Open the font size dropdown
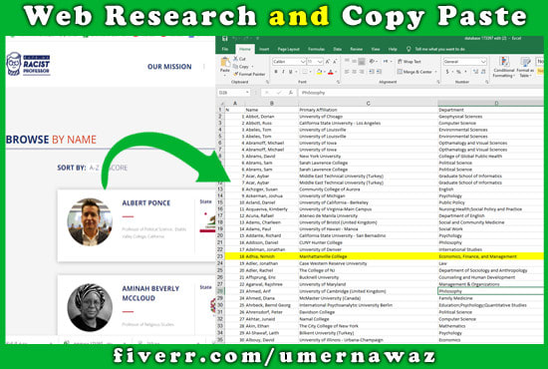This screenshot has height=369, width=548. [x=320, y=62]
